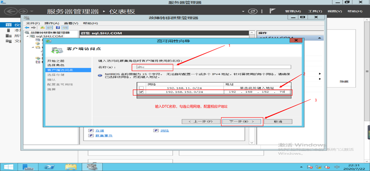Open the 存储 link in the cluster manager

pyautogui.click(x=99, y=130)
